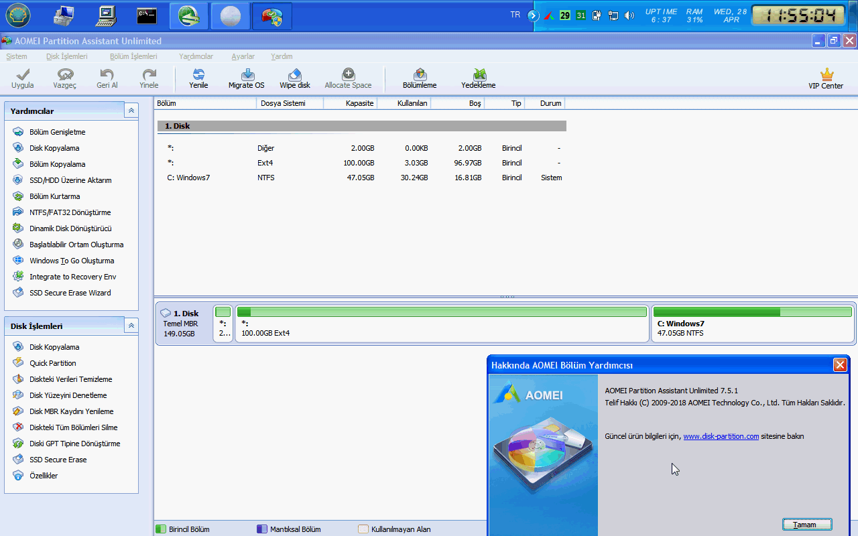Viewport: 858px width, 536px height.
Task: Select 1. Disk Temel MBR block
Action: tap(184, 324)
